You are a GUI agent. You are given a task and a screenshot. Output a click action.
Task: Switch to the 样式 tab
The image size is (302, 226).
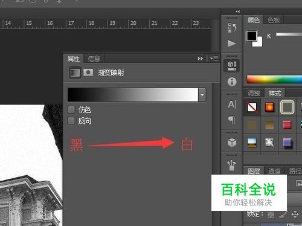275,93
